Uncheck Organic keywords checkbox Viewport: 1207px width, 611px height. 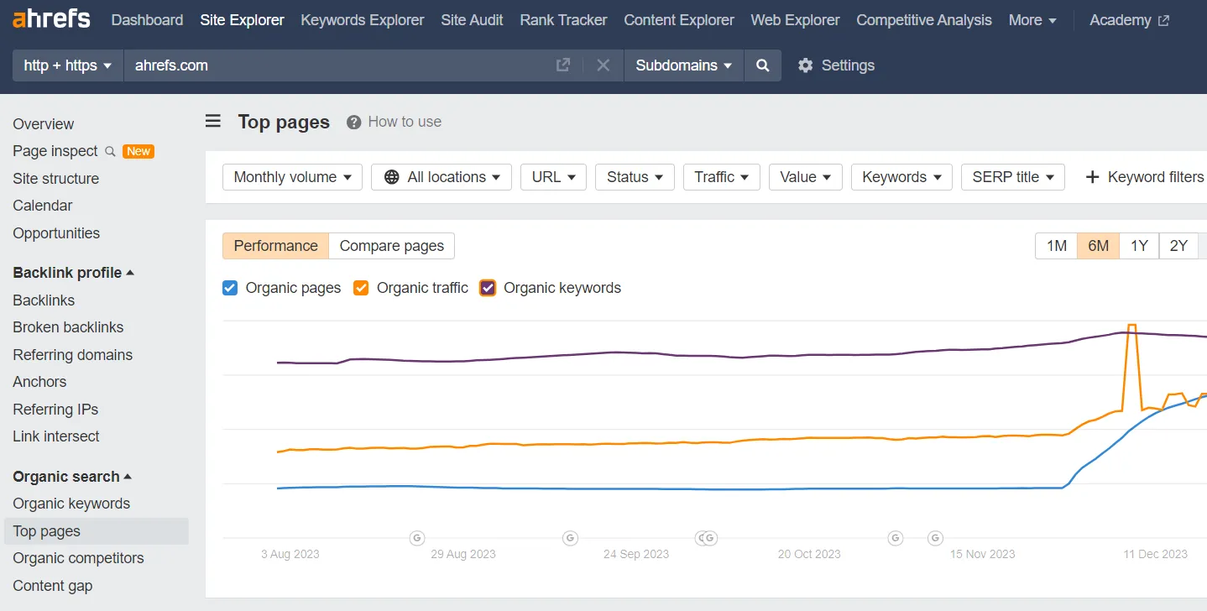pos(488,288)
